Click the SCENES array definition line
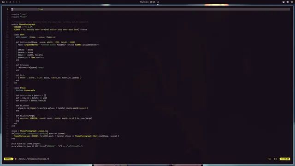 point(50,30)
